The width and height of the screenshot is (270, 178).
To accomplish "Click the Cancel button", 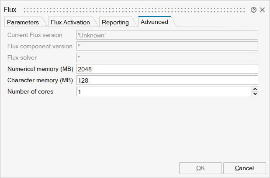I will pyautogui.click(x=244, y=168).
